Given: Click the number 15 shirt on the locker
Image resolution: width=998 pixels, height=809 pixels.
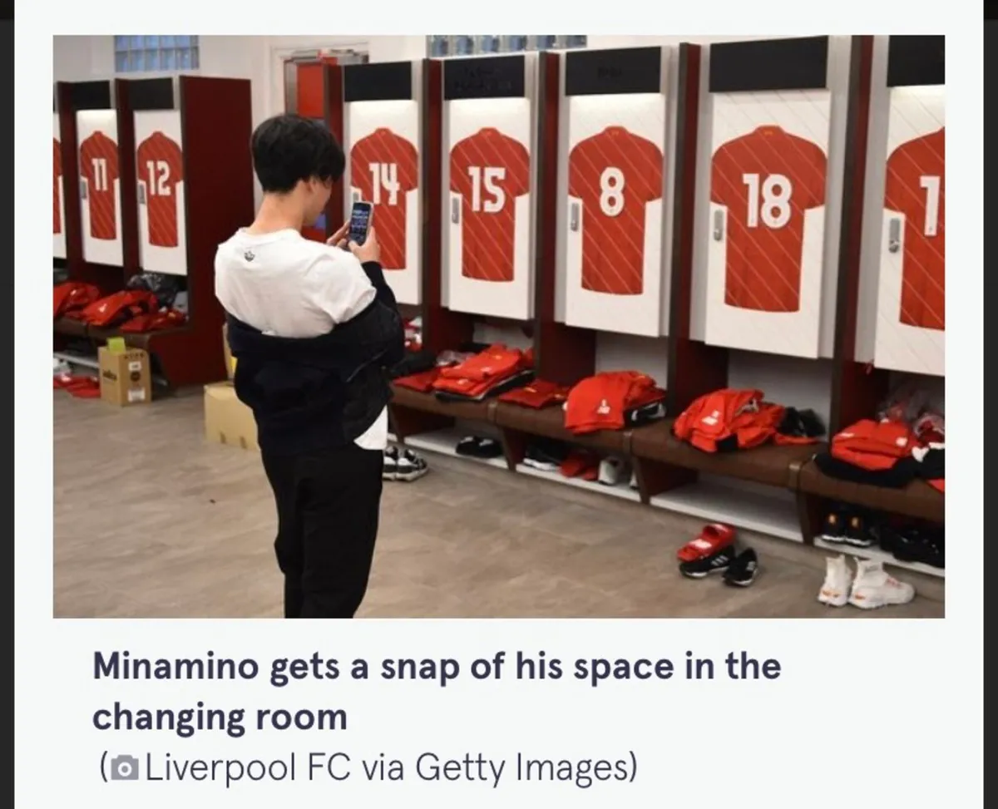Looking at the screenshot, I should coord(488,204).
